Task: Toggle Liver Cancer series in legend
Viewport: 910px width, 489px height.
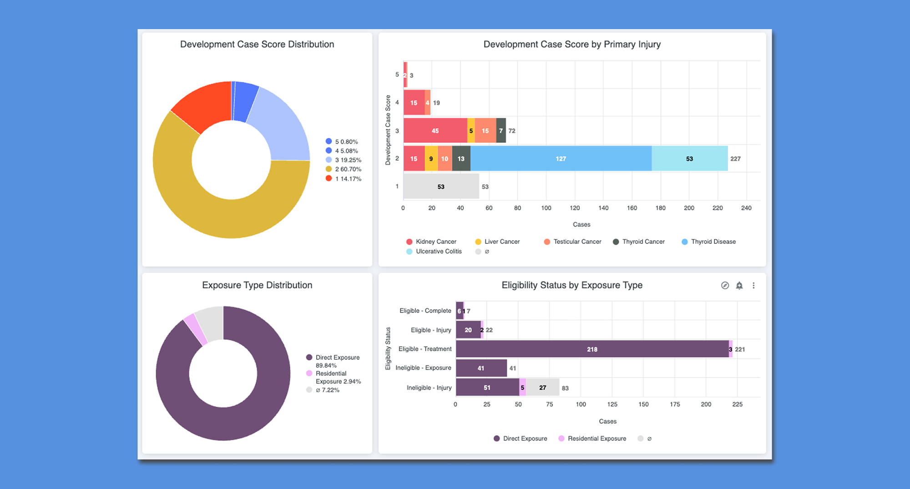Action: [x=497, y=242]
